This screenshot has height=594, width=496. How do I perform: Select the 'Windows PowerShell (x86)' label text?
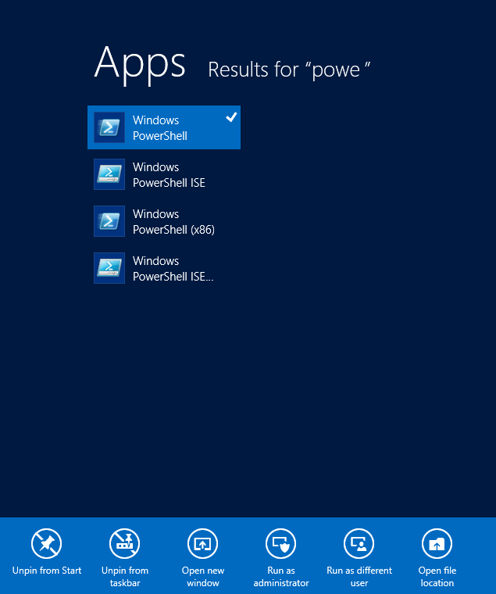coord(173,222)
